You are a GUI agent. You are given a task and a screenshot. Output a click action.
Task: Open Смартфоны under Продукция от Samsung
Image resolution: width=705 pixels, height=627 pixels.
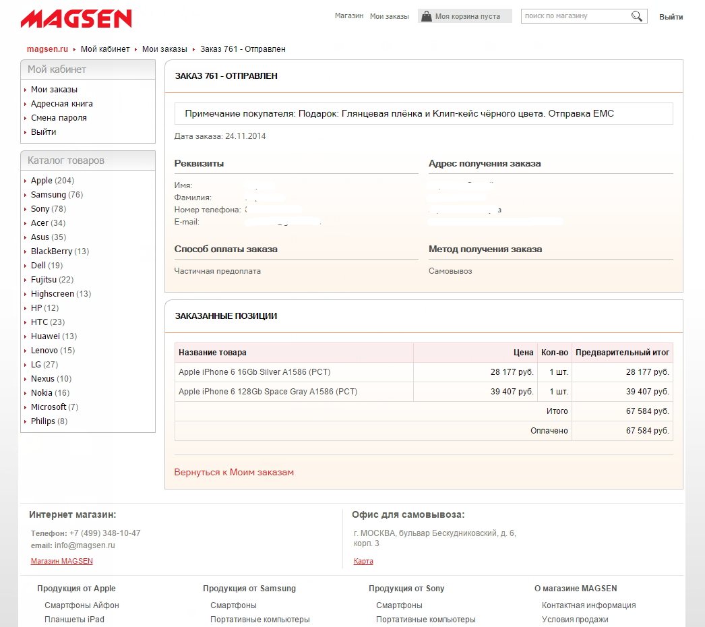click(233, 605)
